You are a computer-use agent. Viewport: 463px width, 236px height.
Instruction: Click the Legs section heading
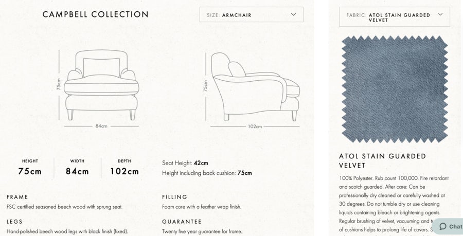pyautogui.click(x=14, y=222)
